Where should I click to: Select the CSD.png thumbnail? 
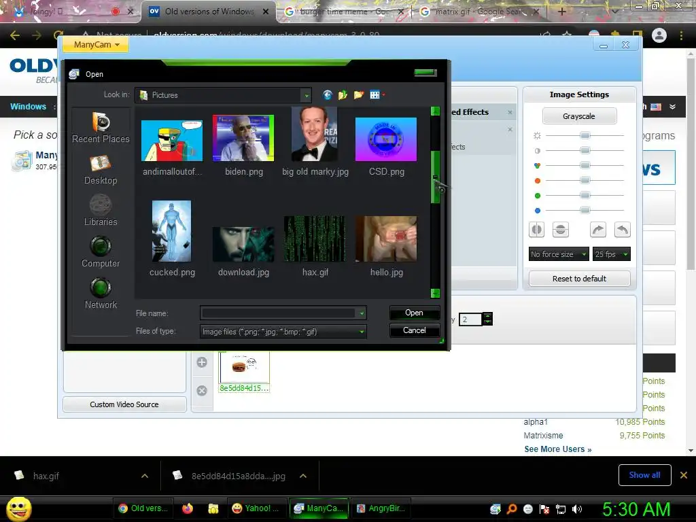point(386,139)
